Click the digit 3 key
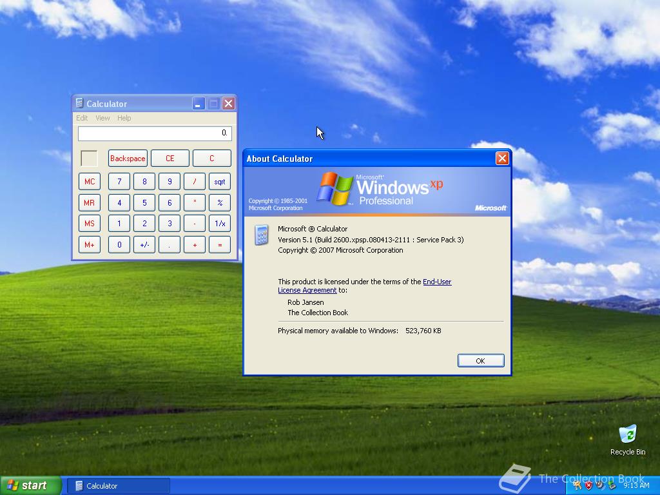This screenshot has width=660, height=495. coord(170,224)
